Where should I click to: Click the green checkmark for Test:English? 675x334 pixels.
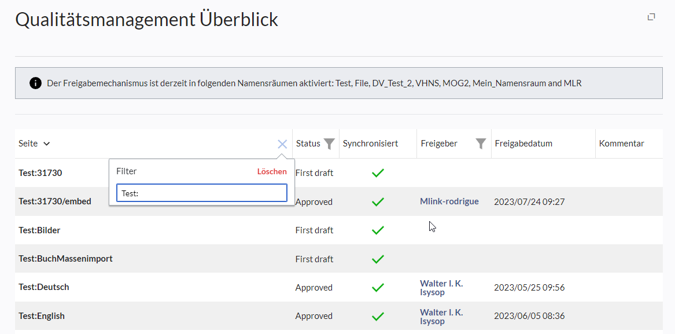tap(378, 316)
